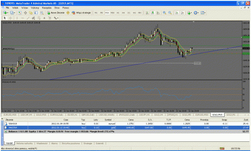
Task: Click the Nowe Zlecenie button
Action: [55, 13]
